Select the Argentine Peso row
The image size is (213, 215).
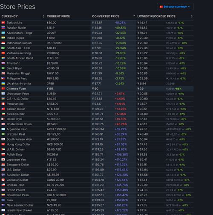coord(97,129)
